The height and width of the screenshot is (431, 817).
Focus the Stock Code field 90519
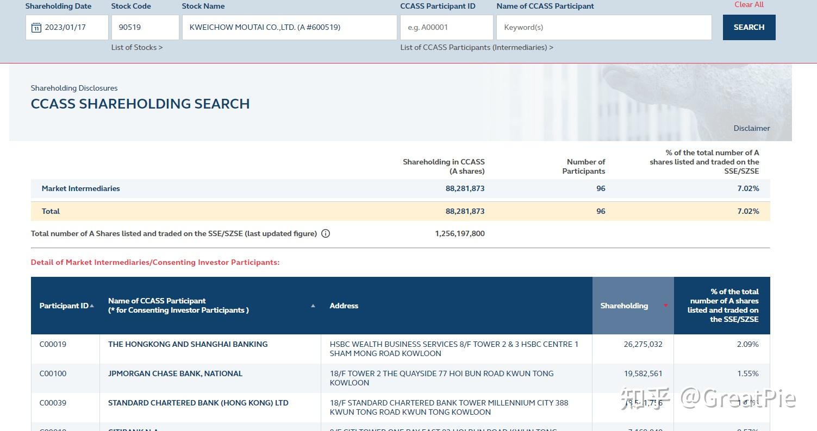pos(145,27)
